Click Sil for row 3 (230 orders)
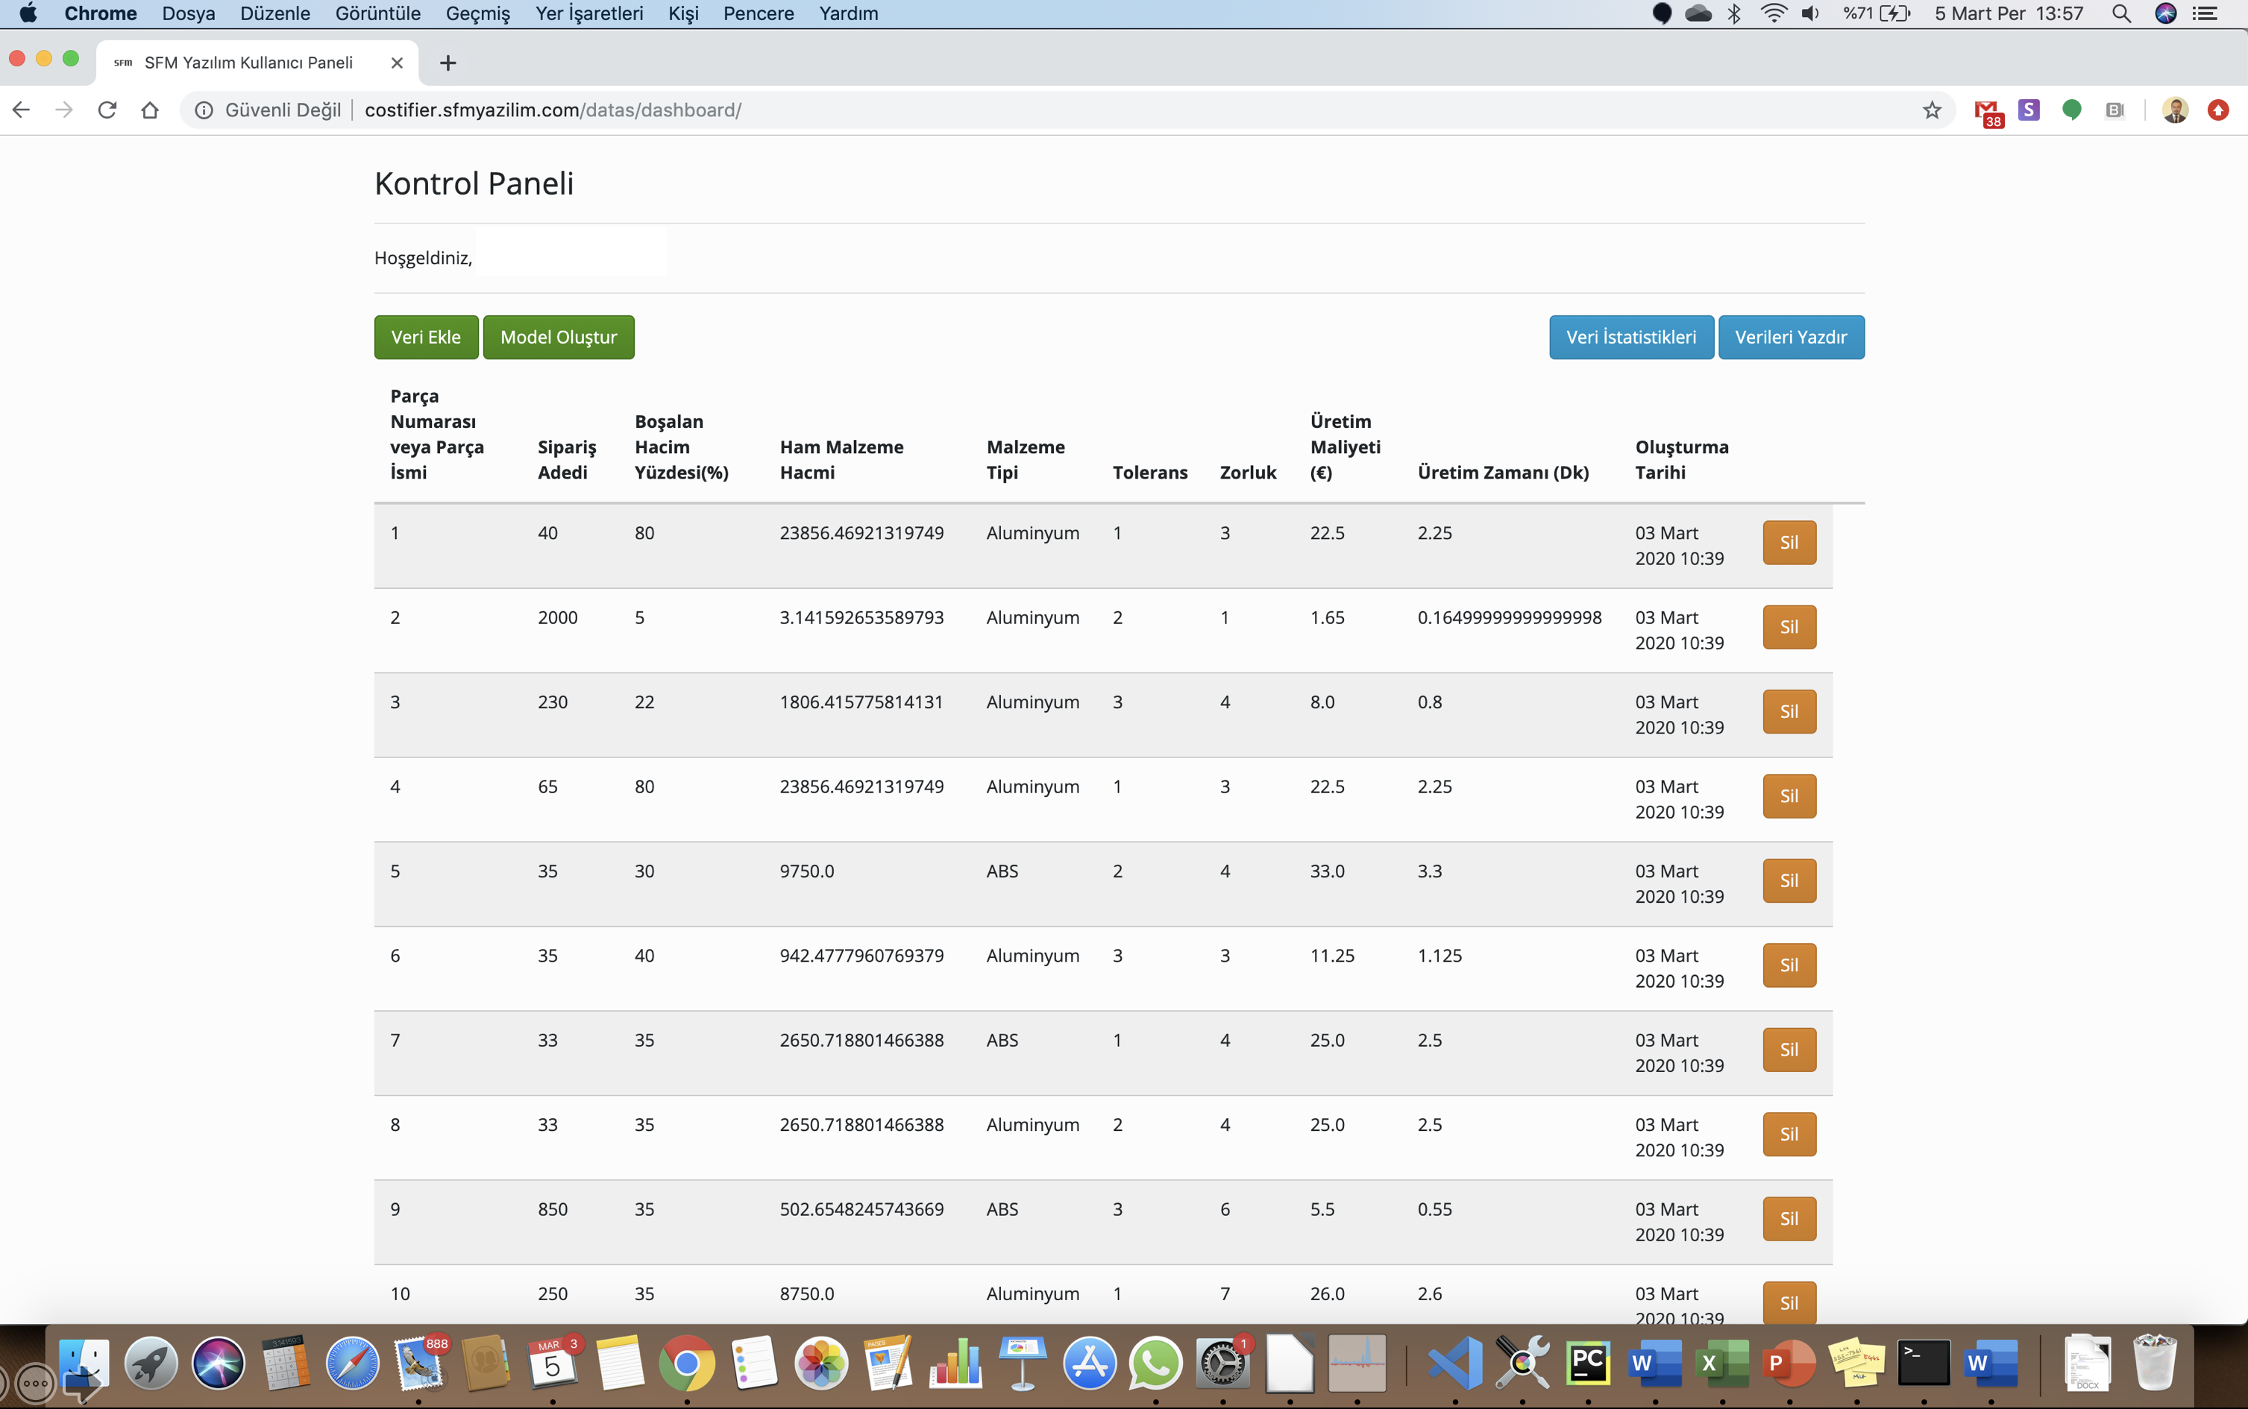The height and width of the screenshot is (1409, 2248). (x=1789, y=712)
